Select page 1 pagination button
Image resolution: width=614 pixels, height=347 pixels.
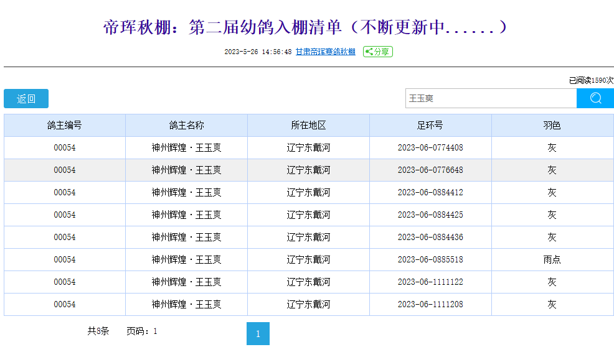258,334
